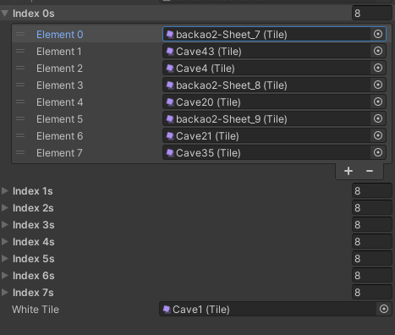The width and height of the screenshot is (395, 335).
Task: Add a new element with plus button
Action: point(348,171)
